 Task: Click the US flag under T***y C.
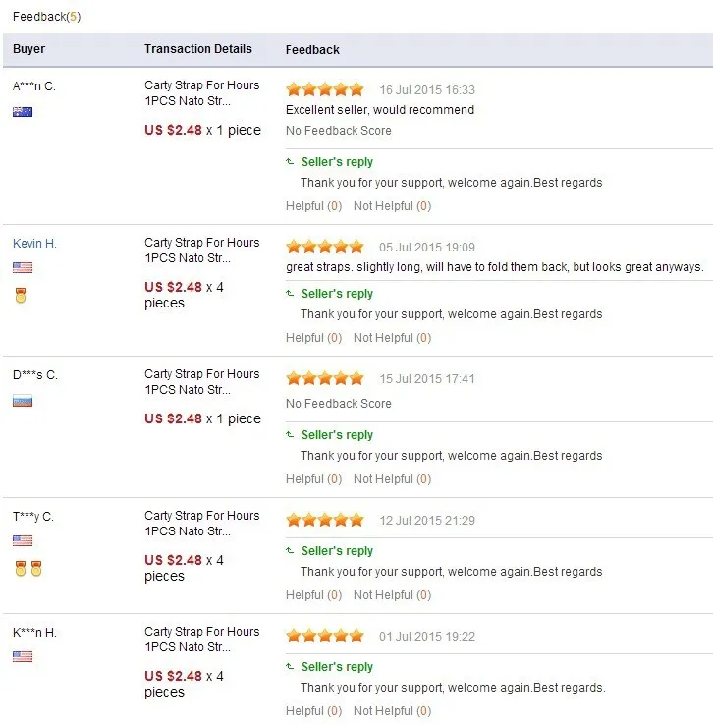tap(23, 540)
